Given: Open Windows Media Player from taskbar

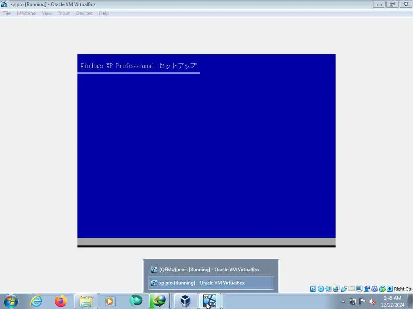Looking at the screenshot, I should (x=111, y=301).
